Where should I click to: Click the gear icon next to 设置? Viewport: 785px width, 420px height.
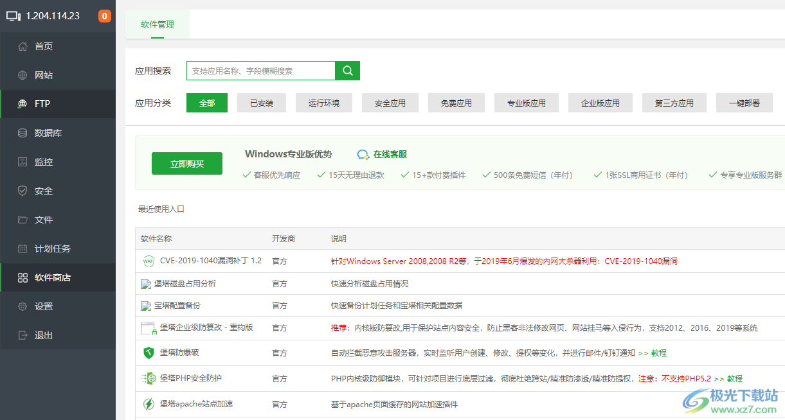click(x=23, y=306)
